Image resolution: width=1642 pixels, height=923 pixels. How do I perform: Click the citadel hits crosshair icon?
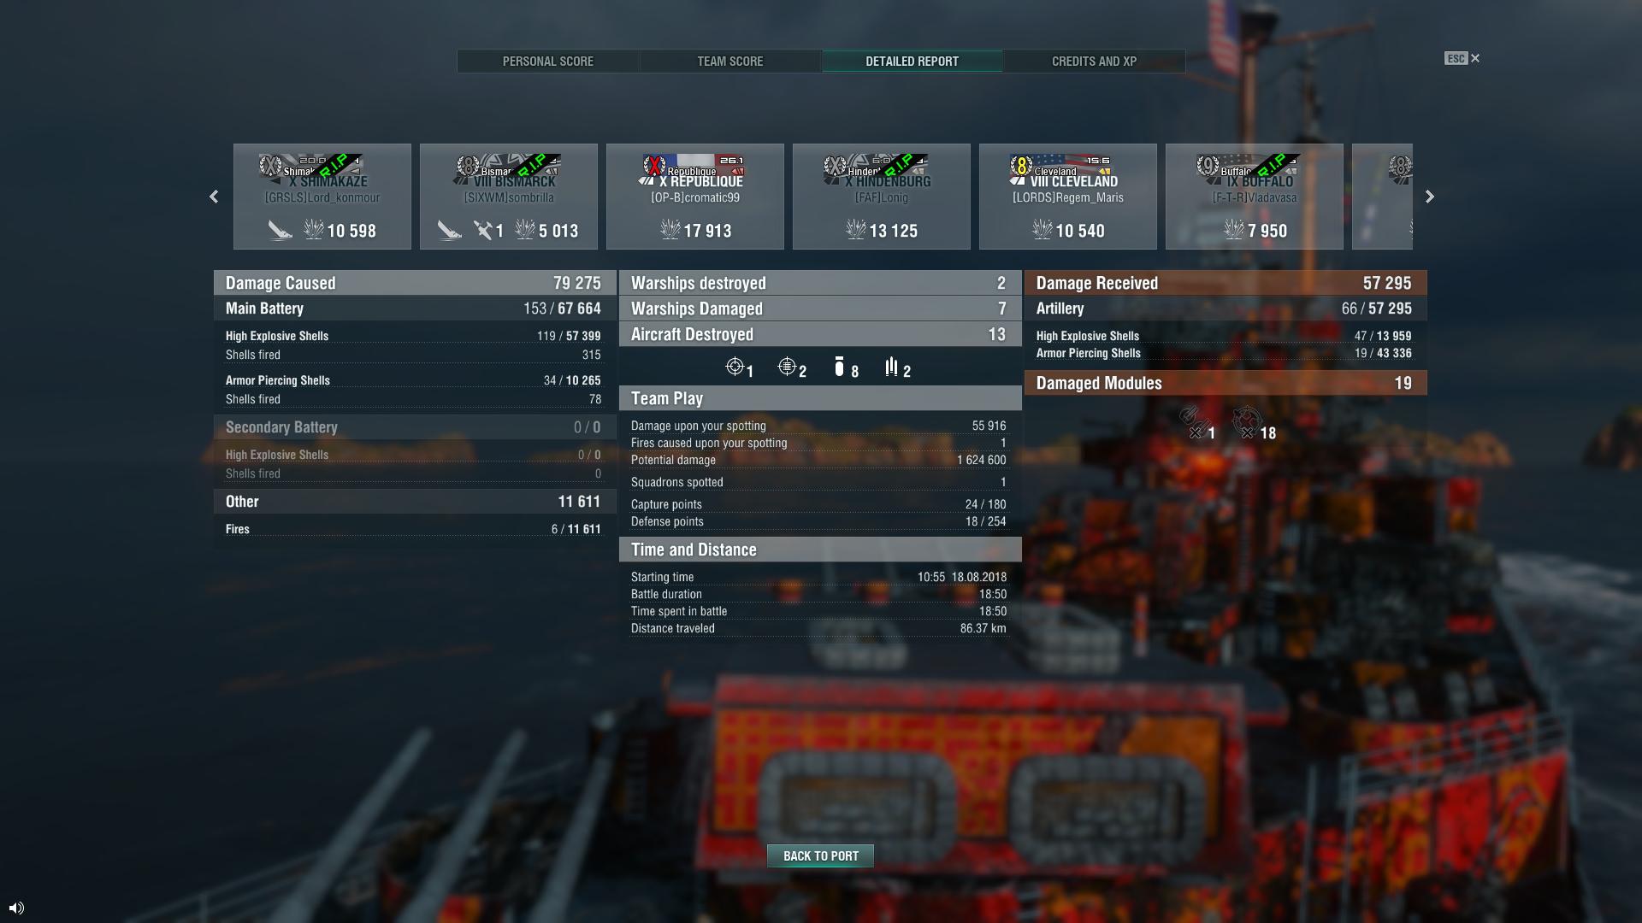point(787,367)
